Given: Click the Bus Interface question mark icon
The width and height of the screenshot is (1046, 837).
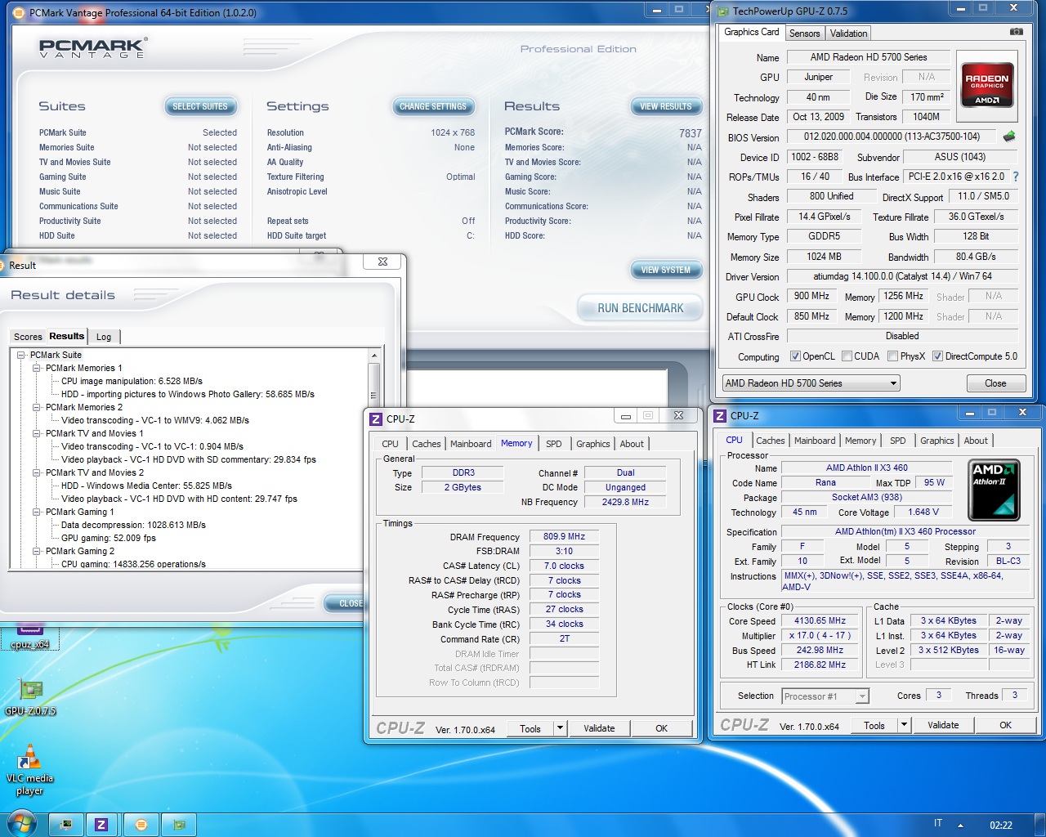Looking at the screenshot, I should 1016,177.
